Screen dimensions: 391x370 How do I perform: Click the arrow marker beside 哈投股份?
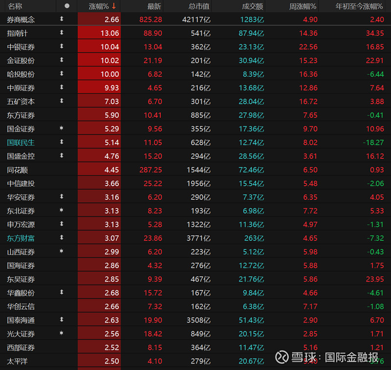coord(62,73)
